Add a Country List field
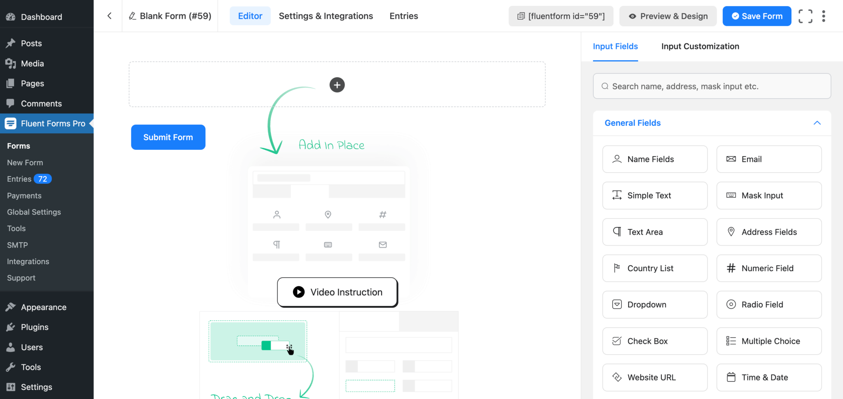 pos(654,268)
